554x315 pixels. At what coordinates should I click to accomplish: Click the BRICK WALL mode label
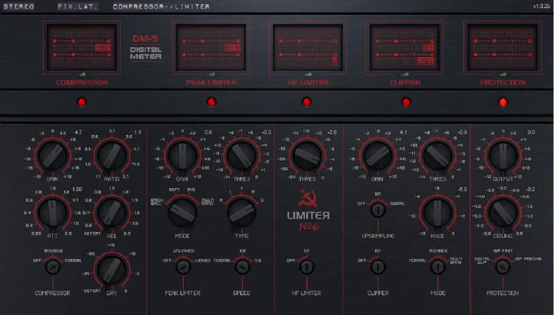(157, 202)
